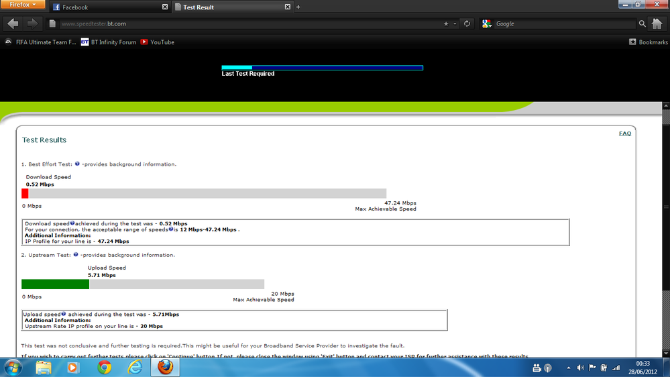Viewport: 670px width, 381px height.
Task: Open the Firefox application menu
Action: click(22, 4)
